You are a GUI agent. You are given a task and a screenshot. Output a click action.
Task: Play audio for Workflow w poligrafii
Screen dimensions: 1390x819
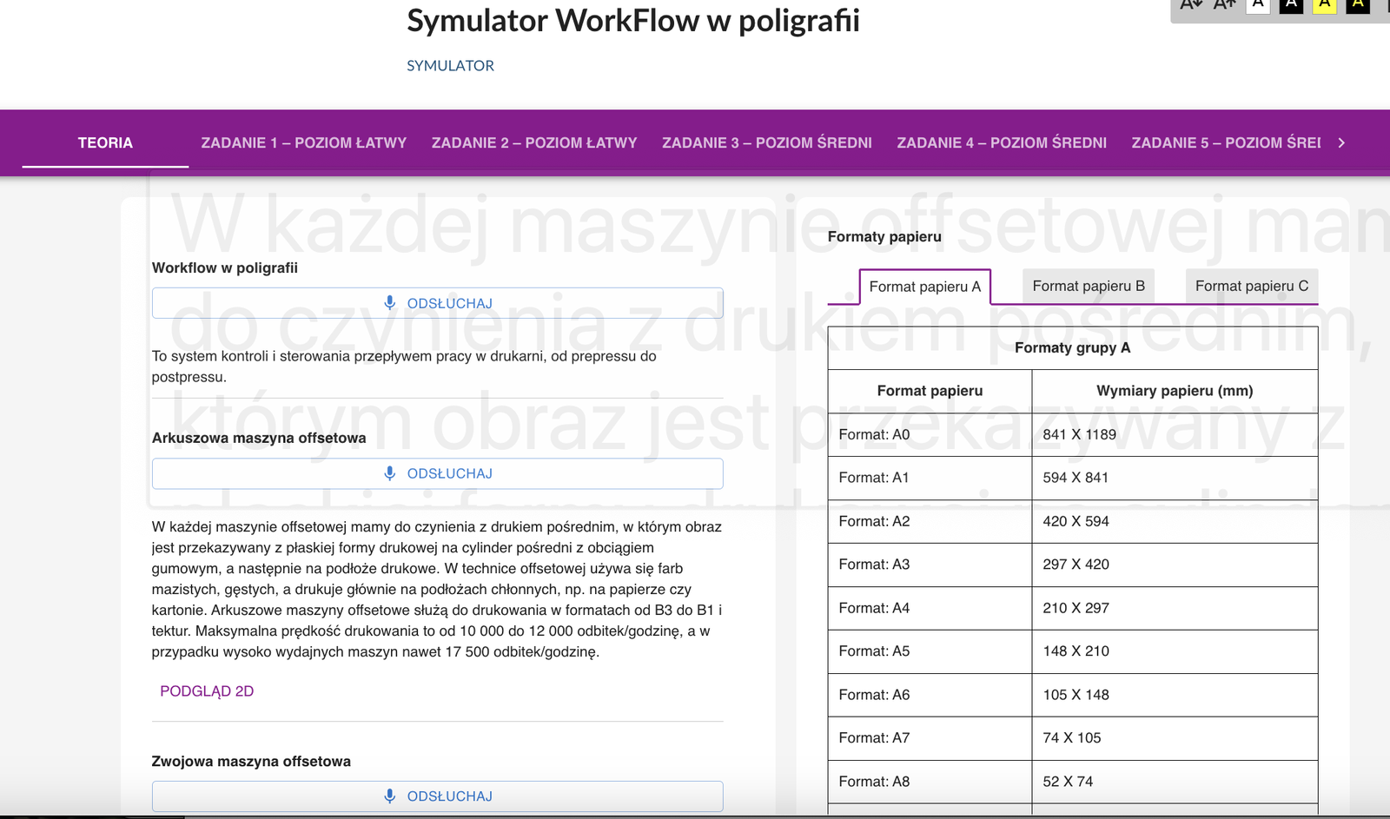(x=438, y=303)
